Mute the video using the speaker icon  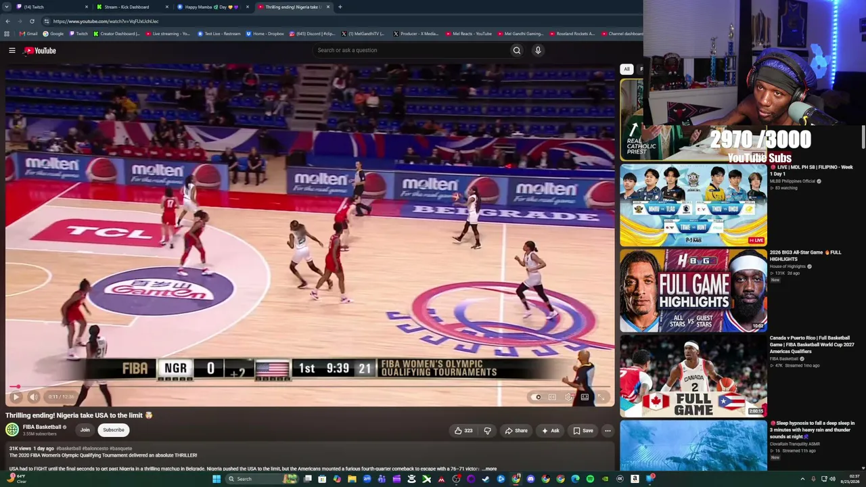tap(33, 397)
